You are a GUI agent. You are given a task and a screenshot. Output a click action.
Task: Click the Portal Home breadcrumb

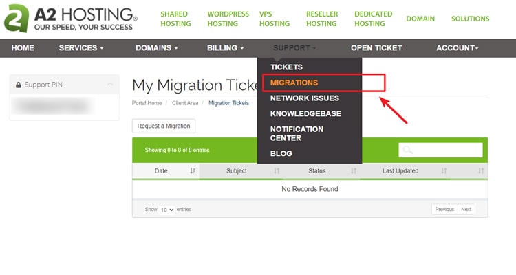(147, 103)
